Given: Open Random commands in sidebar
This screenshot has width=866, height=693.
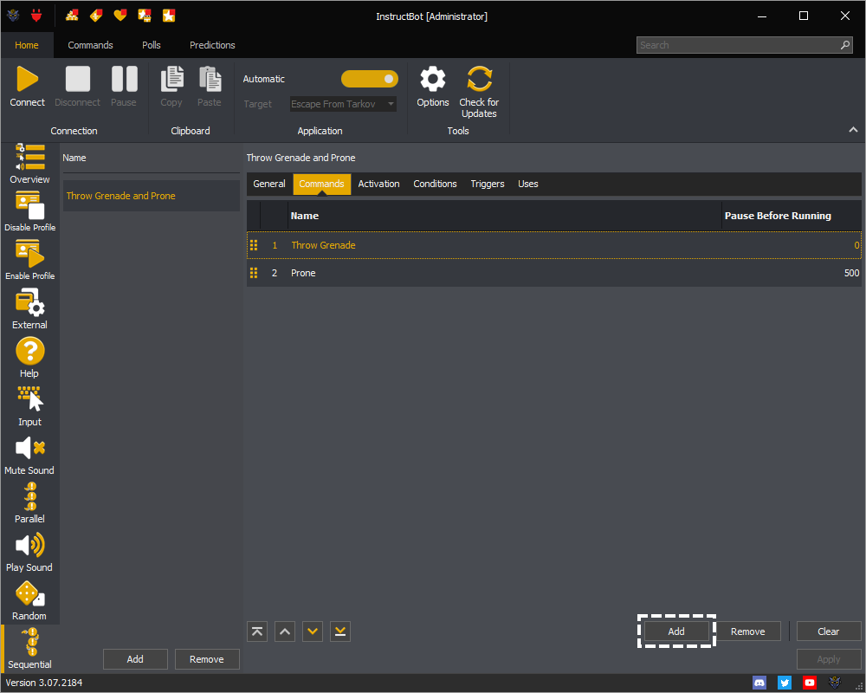Looking at the screenshot, I should [x=29, y=600].
